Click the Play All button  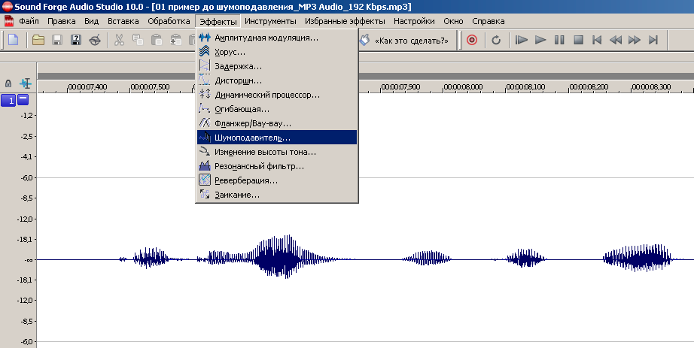[522, 40]
